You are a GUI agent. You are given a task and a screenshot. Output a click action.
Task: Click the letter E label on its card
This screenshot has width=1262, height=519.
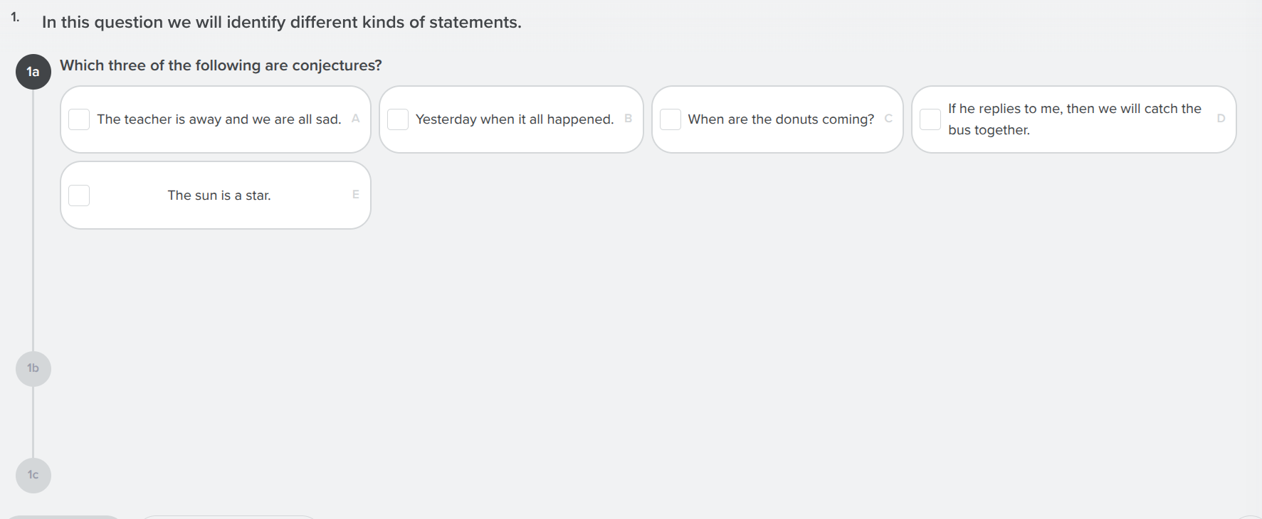click(x=356, y=195)
